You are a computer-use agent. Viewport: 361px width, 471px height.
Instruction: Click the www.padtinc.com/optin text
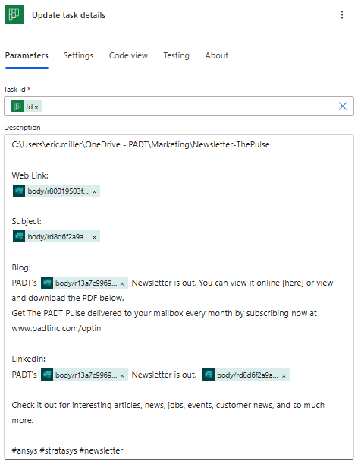56,328
